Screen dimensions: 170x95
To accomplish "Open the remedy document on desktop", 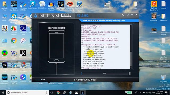I will [x=163, y=5].
